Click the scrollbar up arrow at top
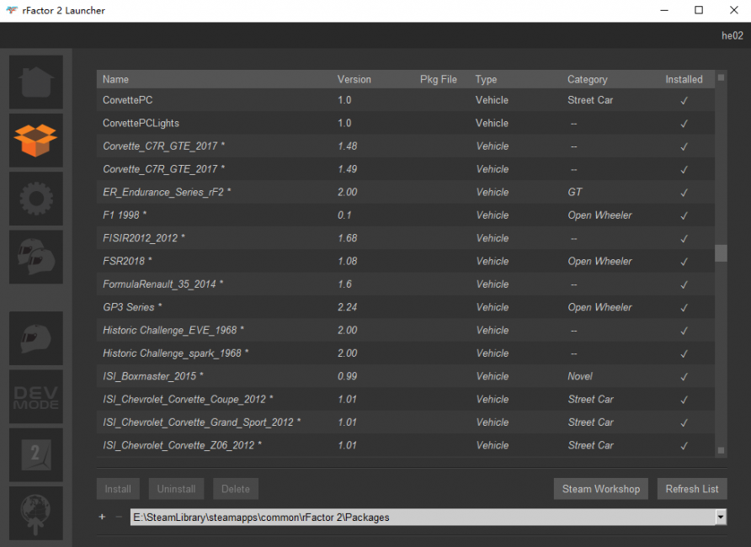 coord(721,77)
